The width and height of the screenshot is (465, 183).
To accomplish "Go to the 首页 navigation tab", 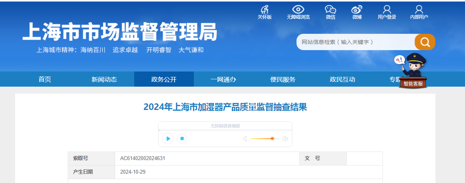I will tap(45, 79).
